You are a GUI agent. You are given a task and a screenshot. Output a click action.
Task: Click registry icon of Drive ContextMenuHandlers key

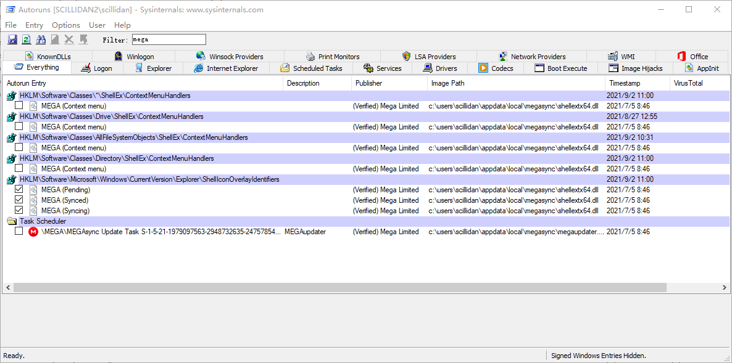(x=11, y=116)
